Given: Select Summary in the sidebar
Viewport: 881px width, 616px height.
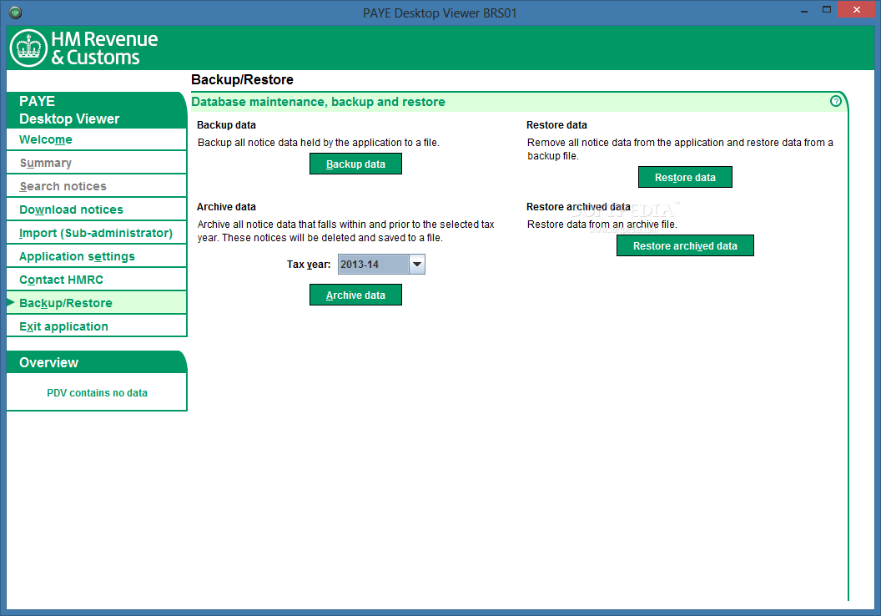Looking at the screenshot, I should (x=97, y=163).
